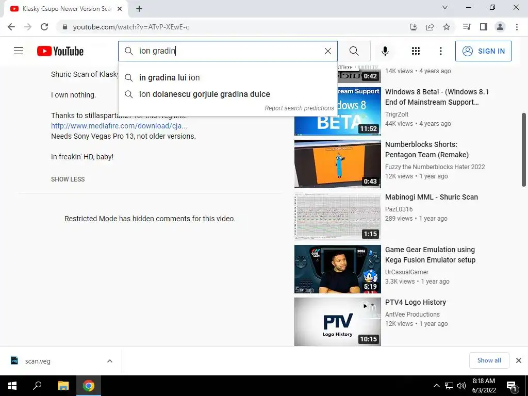Open the Game Gear Emulation video thumbnail

[x=337, y=269]
